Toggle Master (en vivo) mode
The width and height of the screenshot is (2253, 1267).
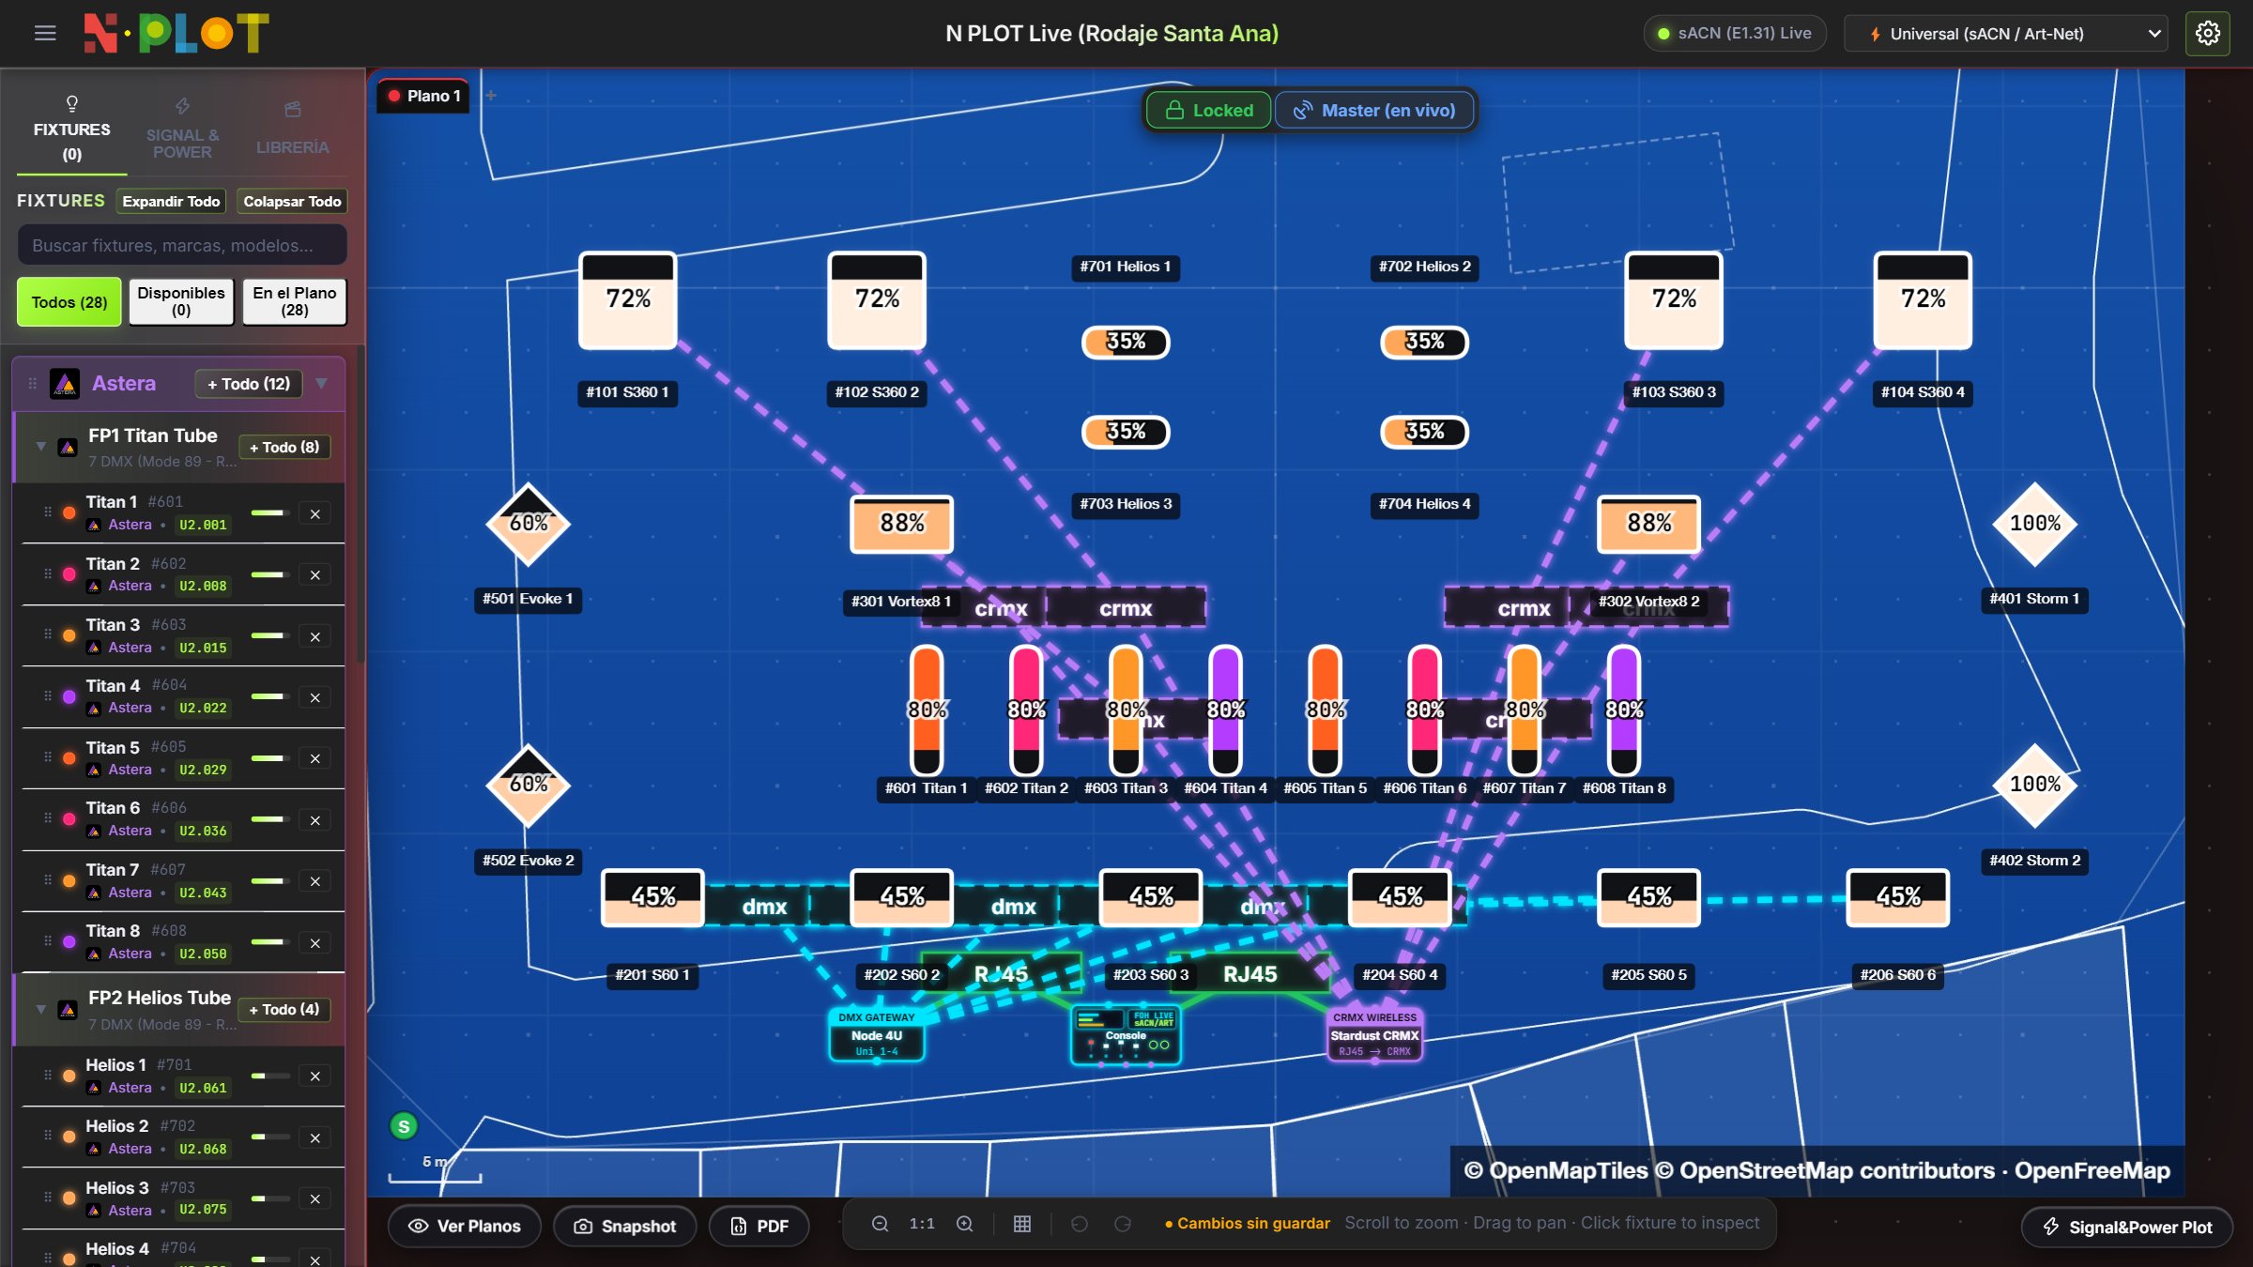tap(1374, 111)
